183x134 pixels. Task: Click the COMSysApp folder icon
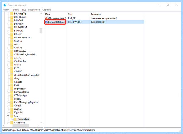(x=12, y=95)
